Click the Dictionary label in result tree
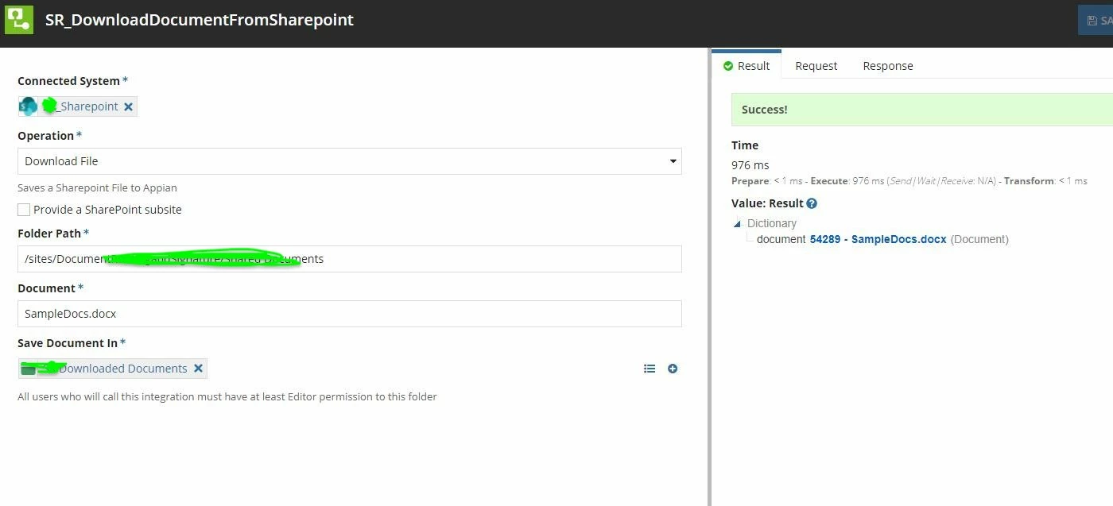The height and width of the screenshot is (506, 1113). (x=772, y=224)
